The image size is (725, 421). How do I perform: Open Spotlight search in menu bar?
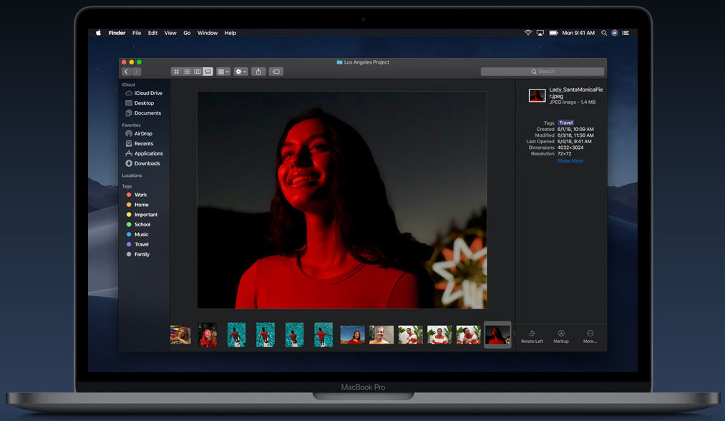click(604, 33)
